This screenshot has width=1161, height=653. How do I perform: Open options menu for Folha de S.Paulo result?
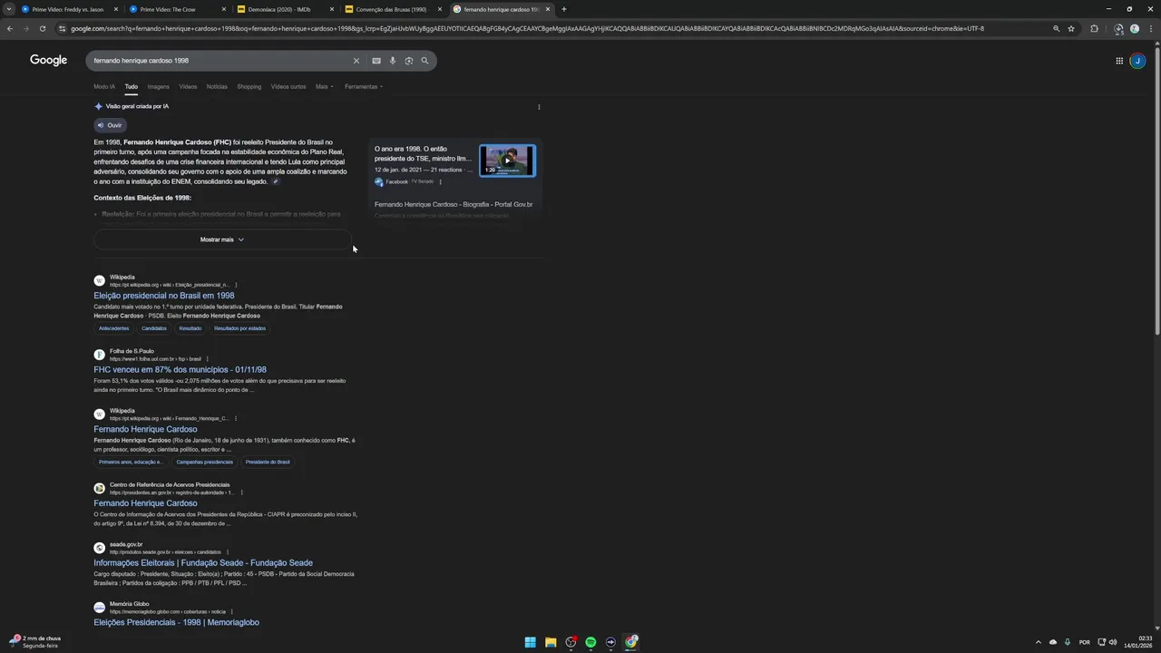pyautogui.click(x=207, y=359)
